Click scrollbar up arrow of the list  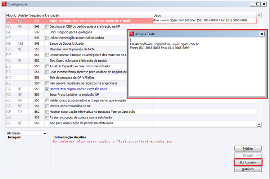[259, 15]
